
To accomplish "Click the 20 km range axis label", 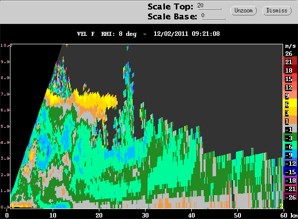I will coord(99,215).
